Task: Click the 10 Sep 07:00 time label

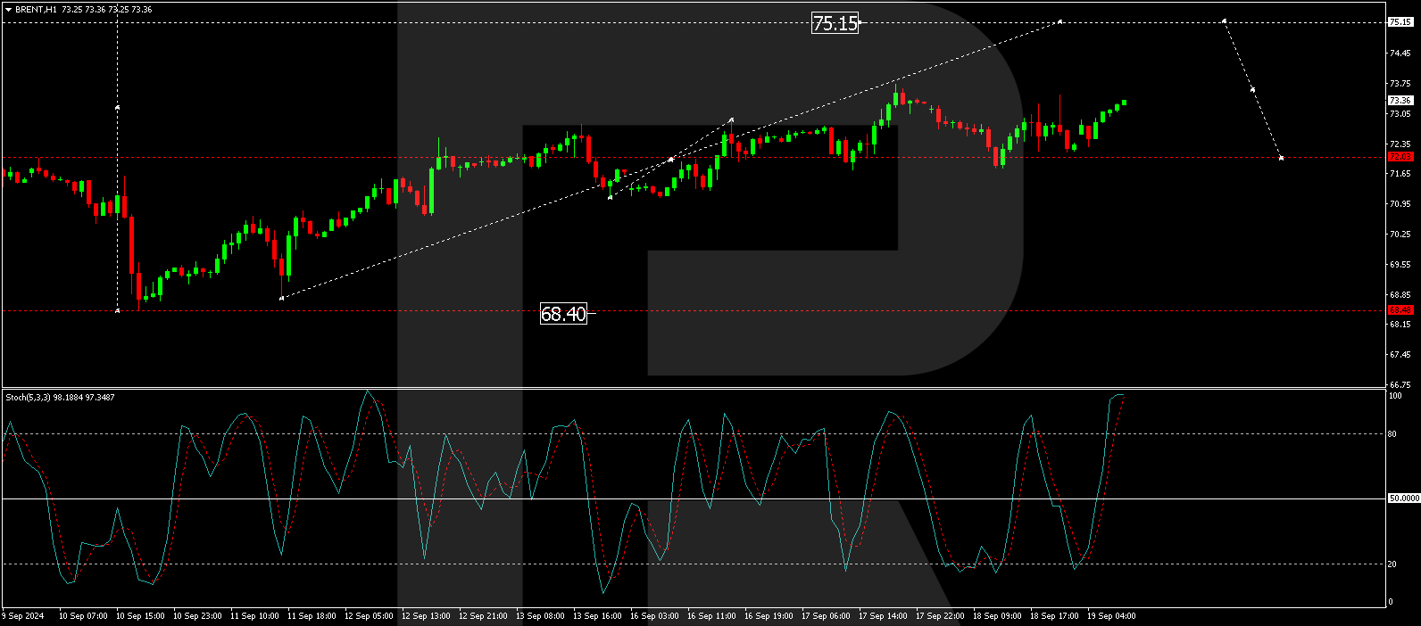Action: pyautogui.click(x=83, y=616)
